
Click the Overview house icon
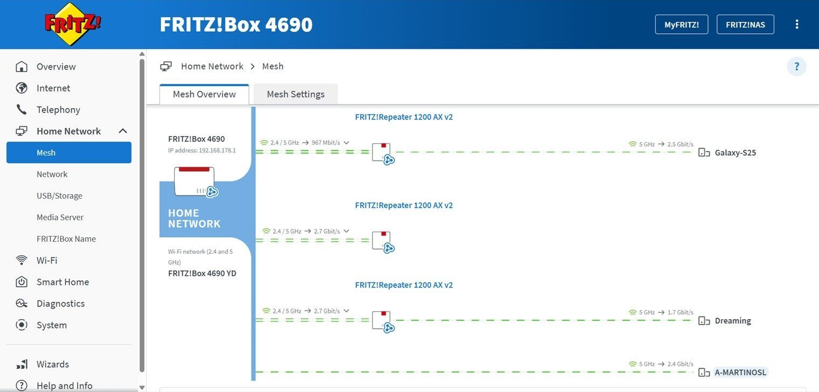(22, 67)
